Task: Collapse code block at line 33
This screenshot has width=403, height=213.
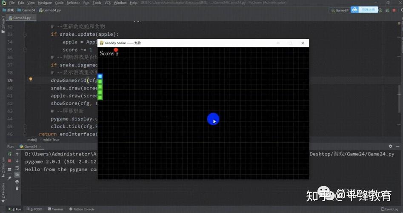Action: pos(25,34)
